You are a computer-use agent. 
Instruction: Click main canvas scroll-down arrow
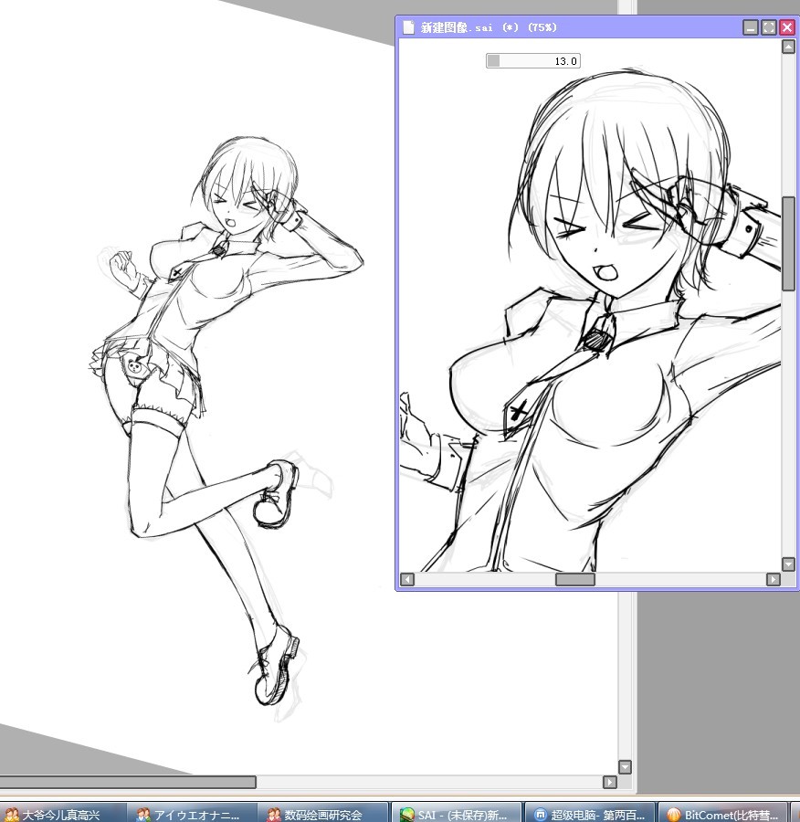625,767
